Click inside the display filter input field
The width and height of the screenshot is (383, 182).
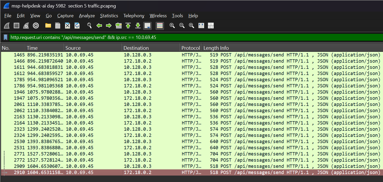coord(180,37)
